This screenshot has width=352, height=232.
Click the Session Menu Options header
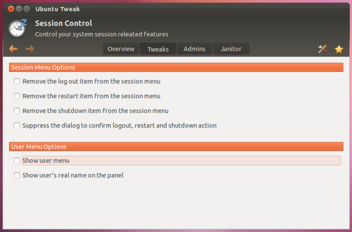(176, 67)
